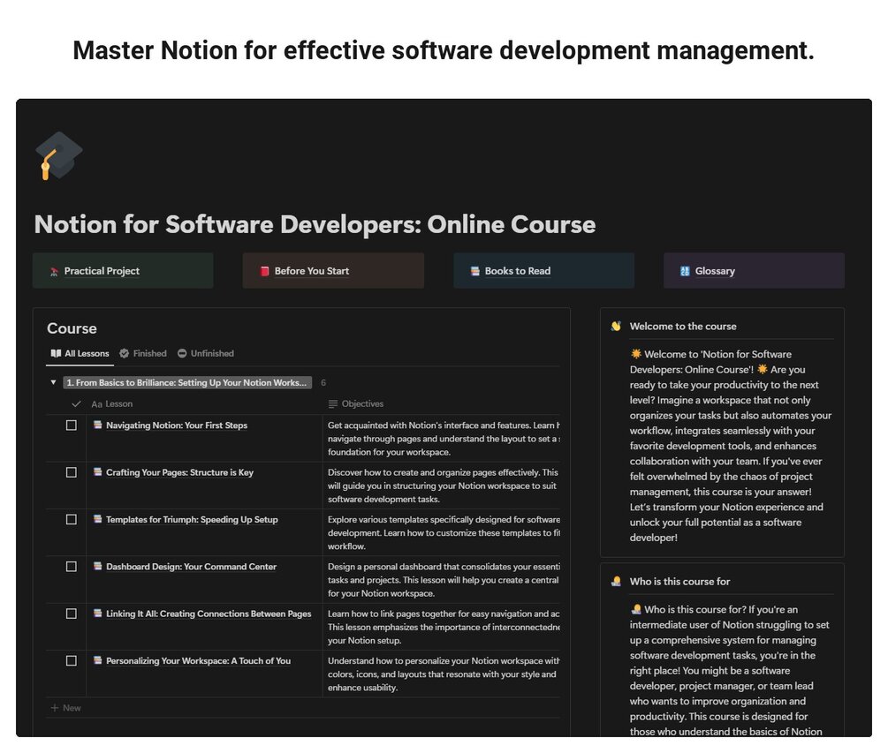Click the Glossary alphabet icon
This screenshot has width=888, height=753.
coord(685,271)
